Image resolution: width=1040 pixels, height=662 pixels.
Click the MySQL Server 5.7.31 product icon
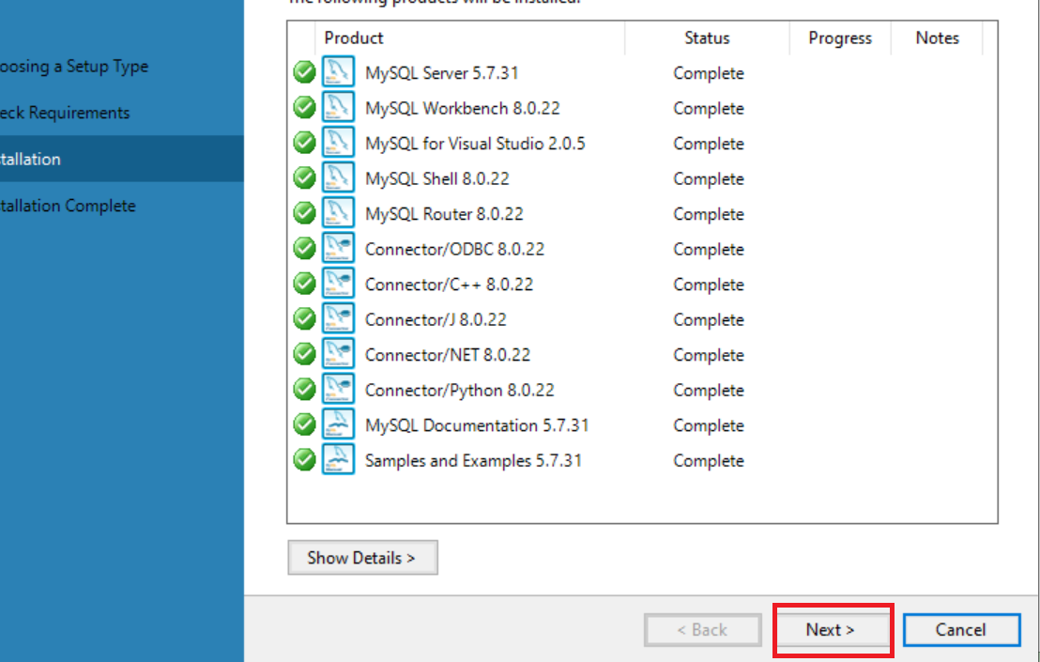click(x=338, y=71)
